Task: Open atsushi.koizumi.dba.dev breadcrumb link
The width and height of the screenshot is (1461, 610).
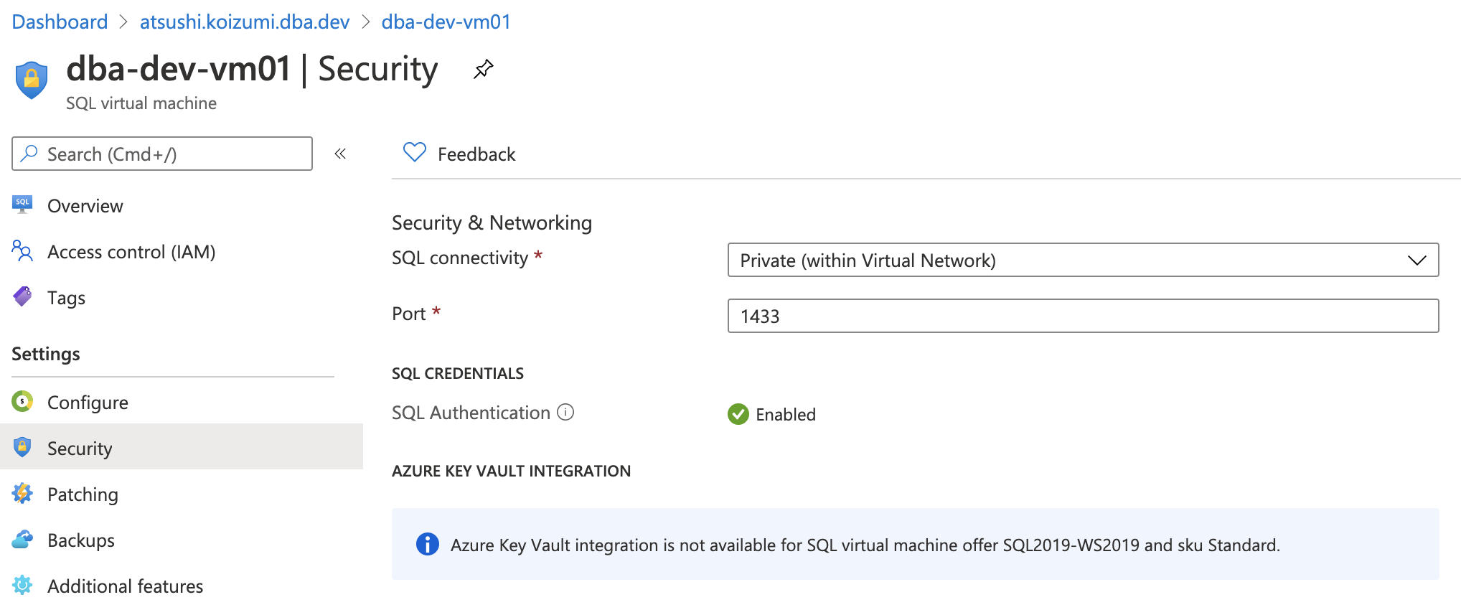Action: tap(245, 22)
